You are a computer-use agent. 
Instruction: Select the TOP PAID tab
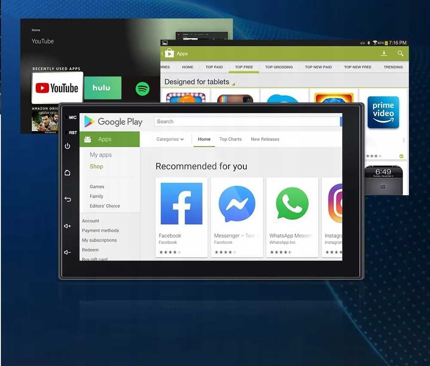tap(214, 67)
